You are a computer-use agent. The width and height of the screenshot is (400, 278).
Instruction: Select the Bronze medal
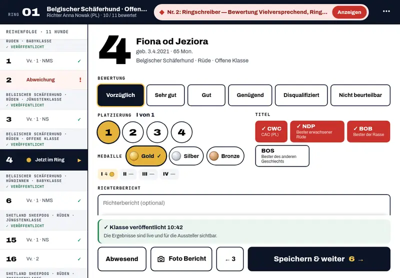coord(225,156)
